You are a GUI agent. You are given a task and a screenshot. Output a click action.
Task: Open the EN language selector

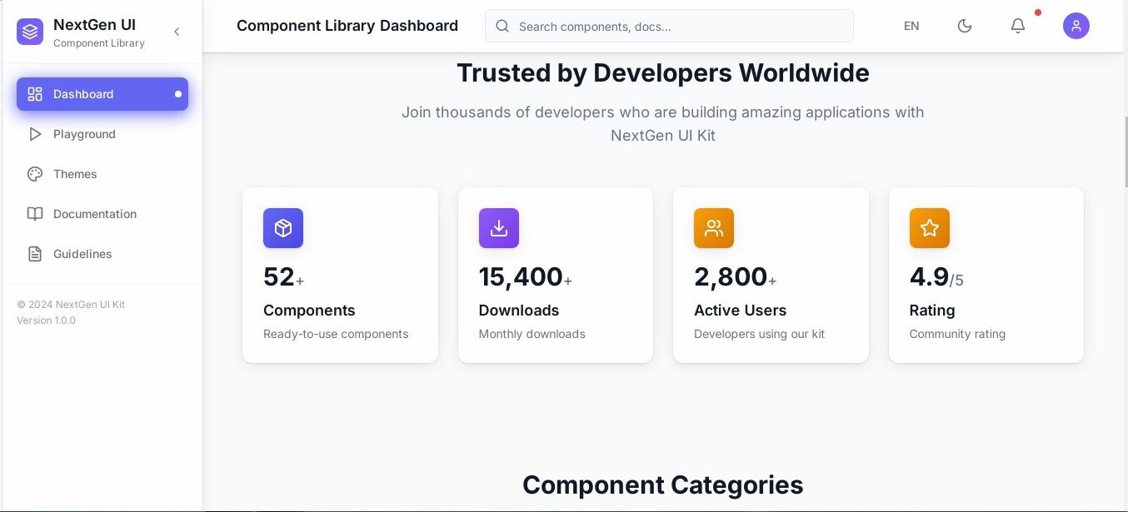(911, 26)
